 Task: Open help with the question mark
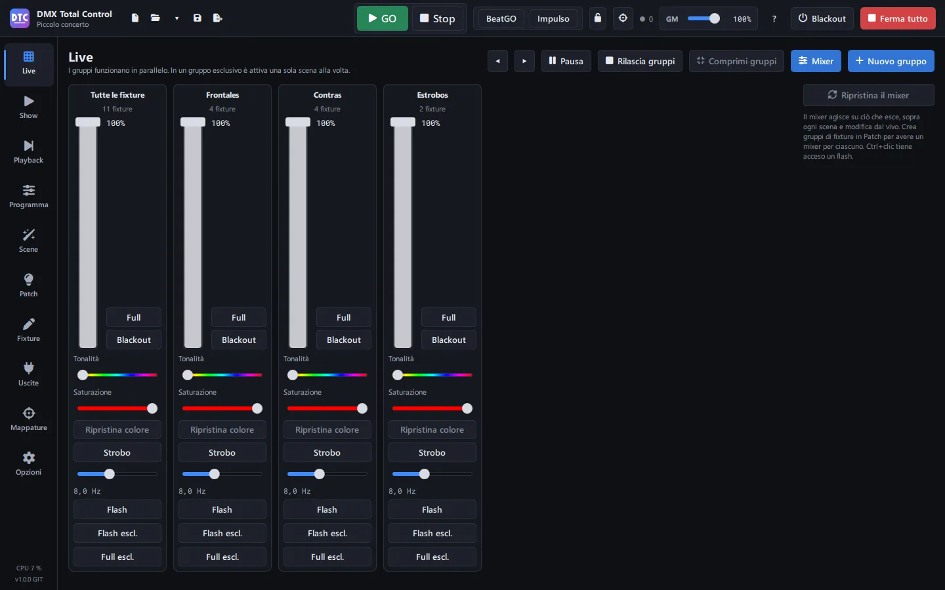(774, 19)
